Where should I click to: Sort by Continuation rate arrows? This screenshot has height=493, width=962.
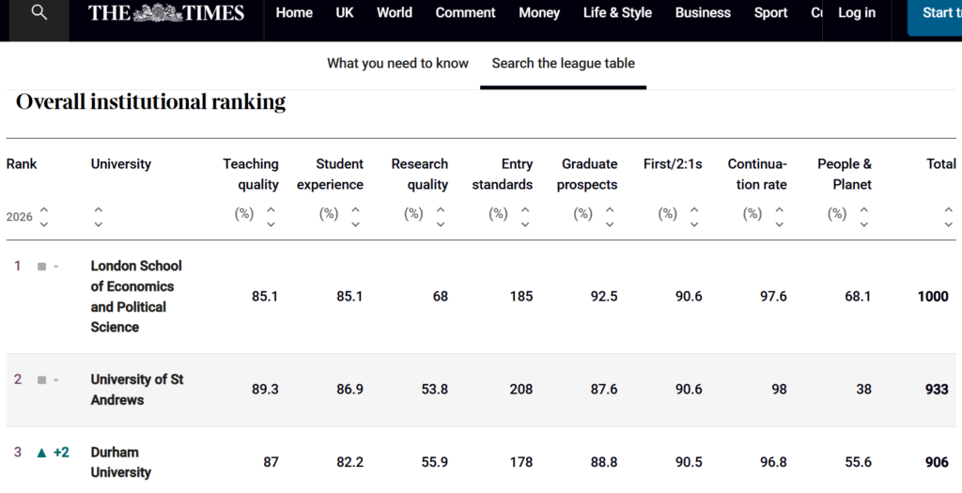point(778,217)
